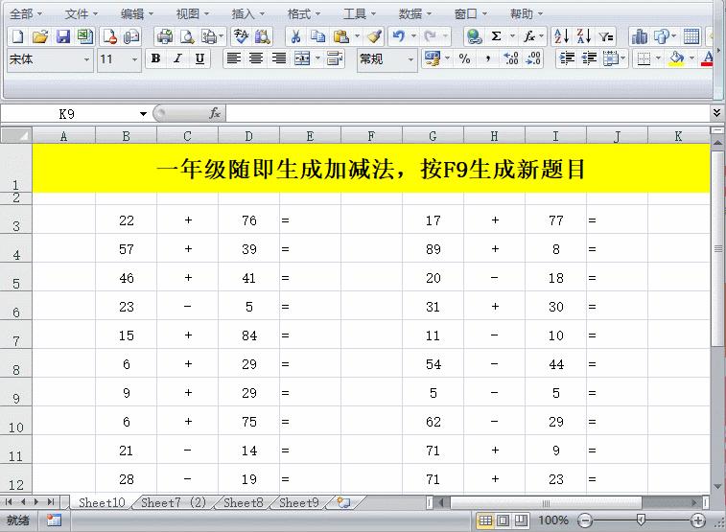Open the 编辑 menu
The height and width of the screenshot is (532, 726).
pos(136,13)
